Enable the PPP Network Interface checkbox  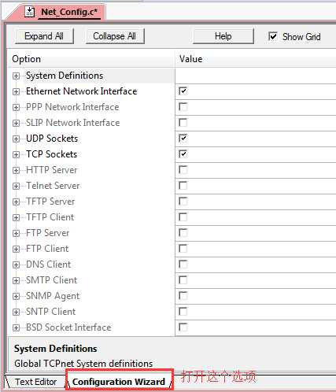(183, 107)
